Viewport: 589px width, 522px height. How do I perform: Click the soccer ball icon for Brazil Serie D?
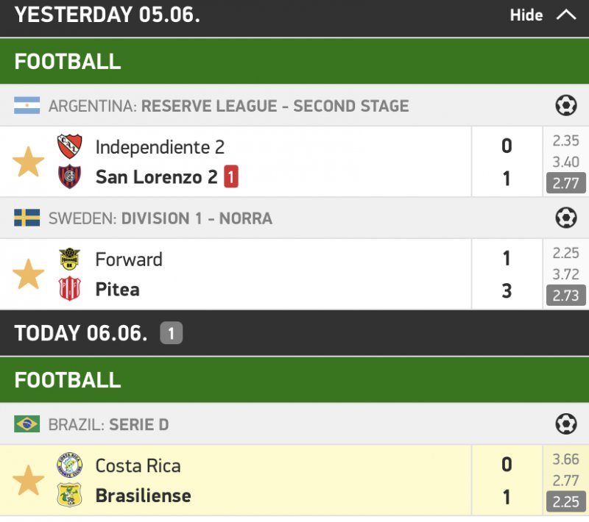565,424
